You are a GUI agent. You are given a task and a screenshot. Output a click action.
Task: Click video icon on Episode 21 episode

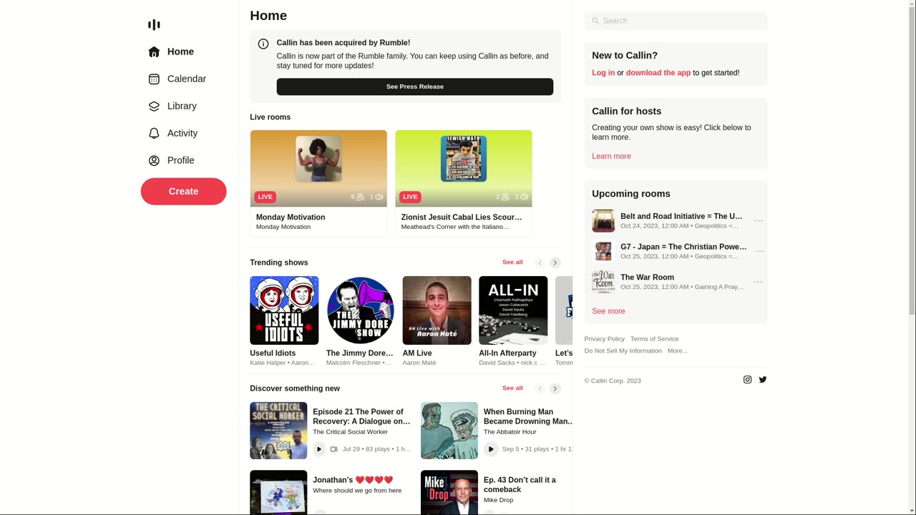tap(334, 449)
